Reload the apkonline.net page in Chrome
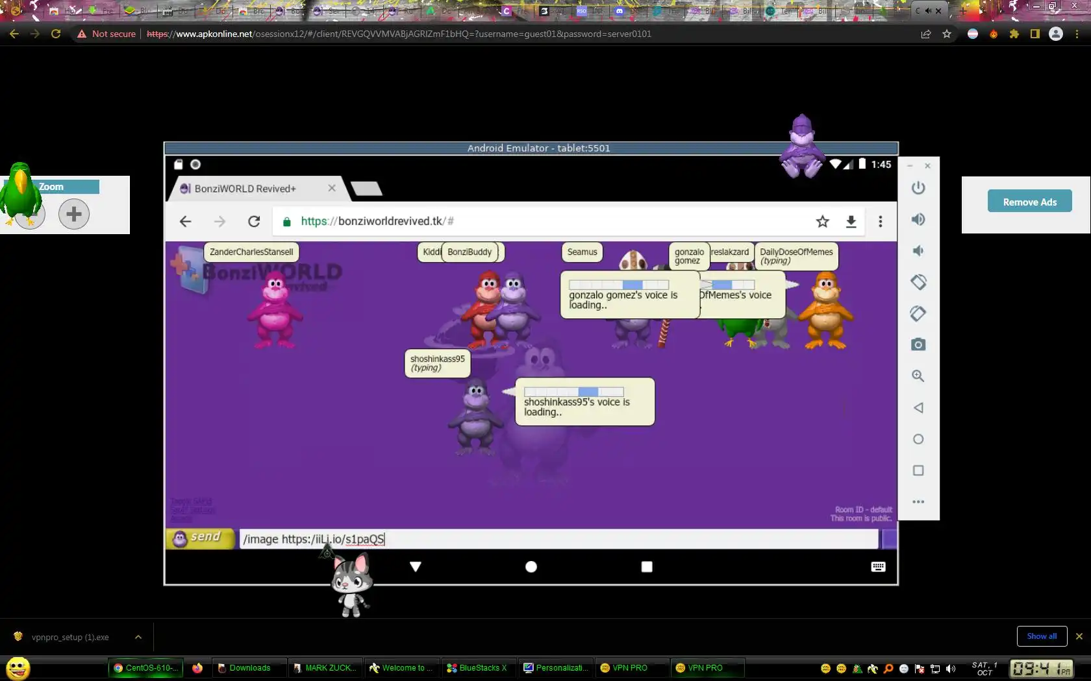This screenshot has height=681, width=1091. 56,34
